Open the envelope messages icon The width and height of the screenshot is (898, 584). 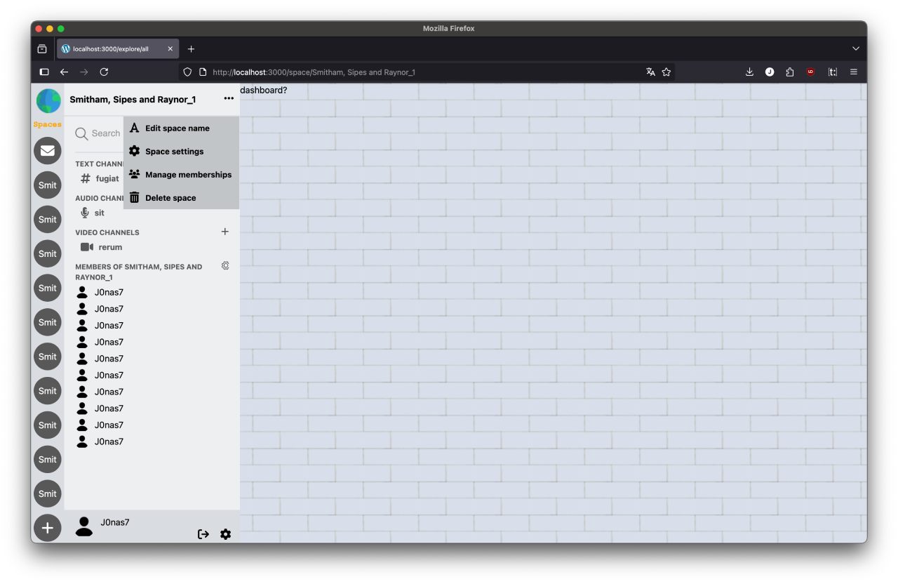(48, 150)
